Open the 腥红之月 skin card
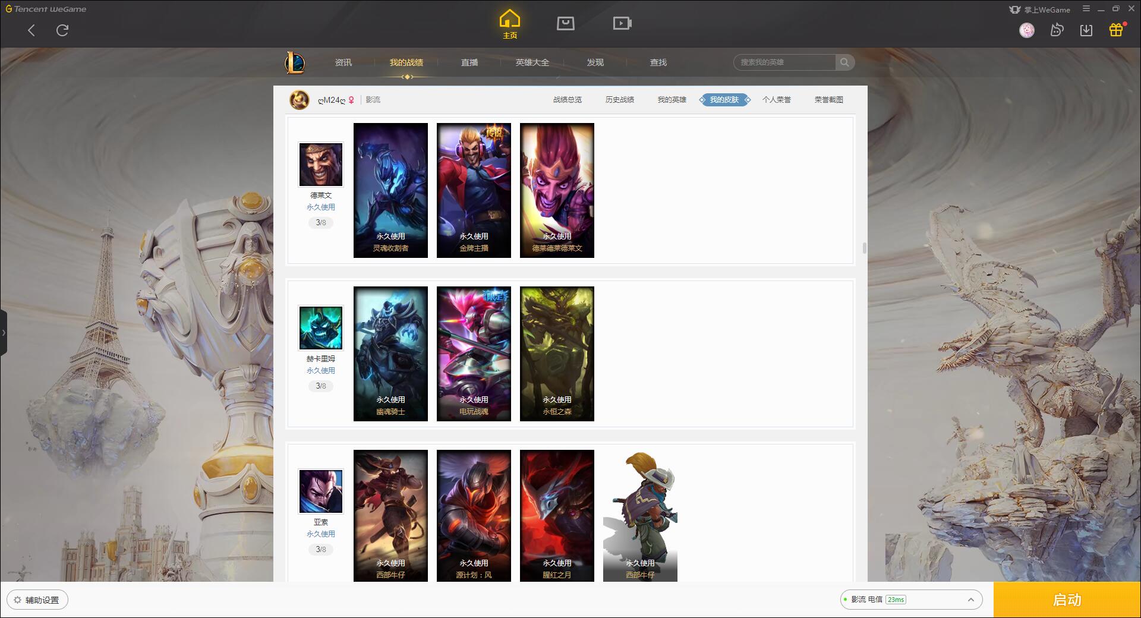1141x618 pixels. tap(557, 515)
